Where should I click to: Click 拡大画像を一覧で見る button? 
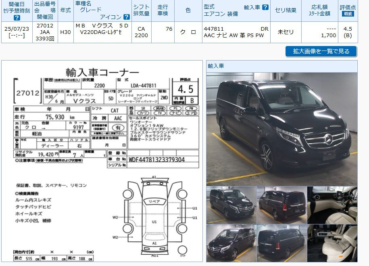tap(321, 51)
